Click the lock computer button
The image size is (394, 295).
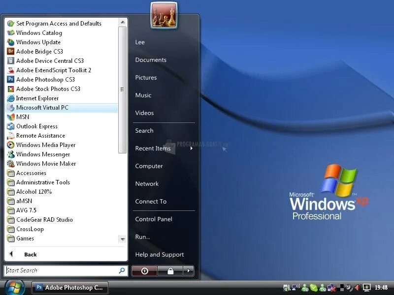(x=170, y=271)
